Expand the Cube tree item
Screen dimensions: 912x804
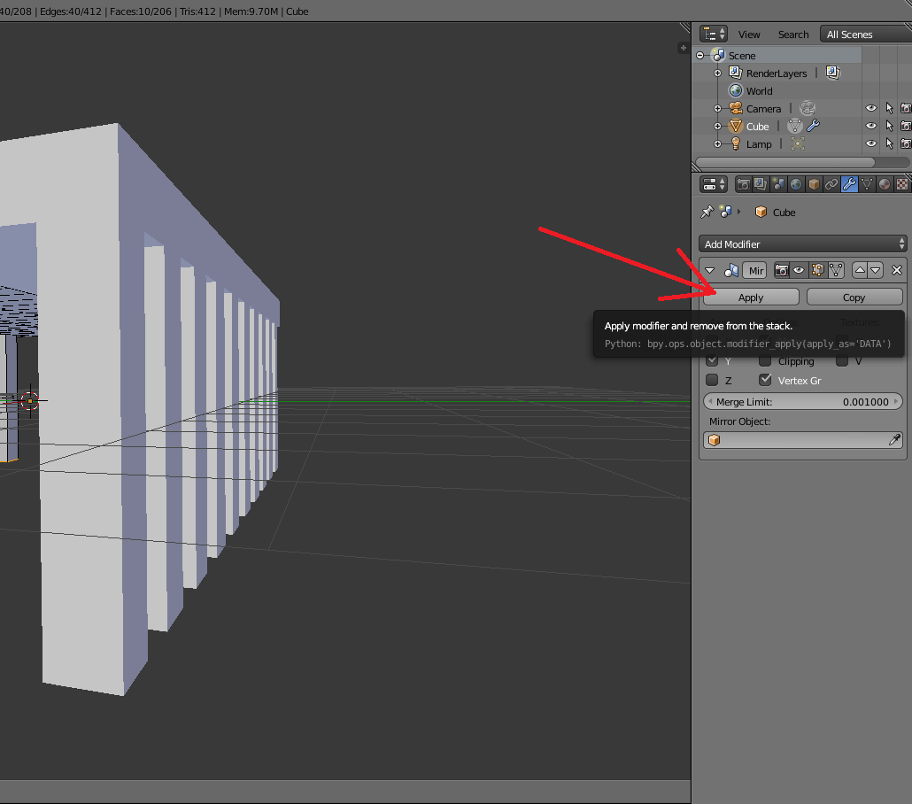click(x=718, y=127)
